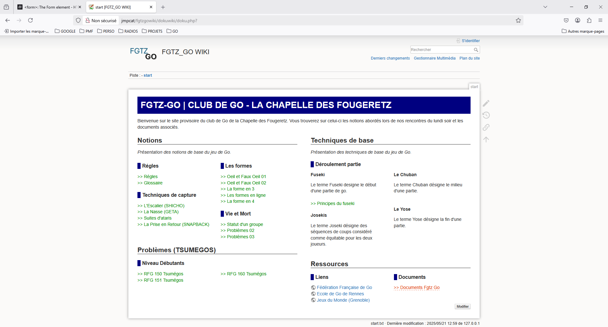Open the old revisions history icon
The image size is (608, 327).
tap(486, 115)
